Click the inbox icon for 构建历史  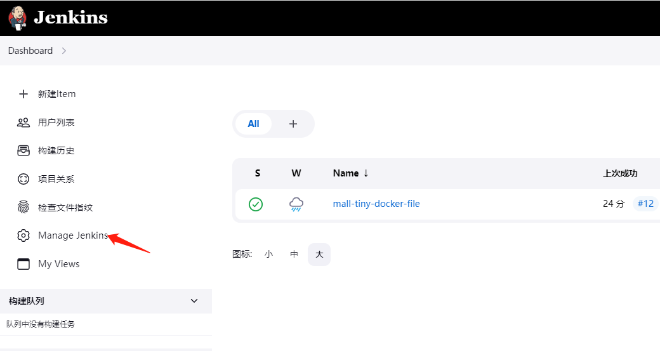click(23, 150)
